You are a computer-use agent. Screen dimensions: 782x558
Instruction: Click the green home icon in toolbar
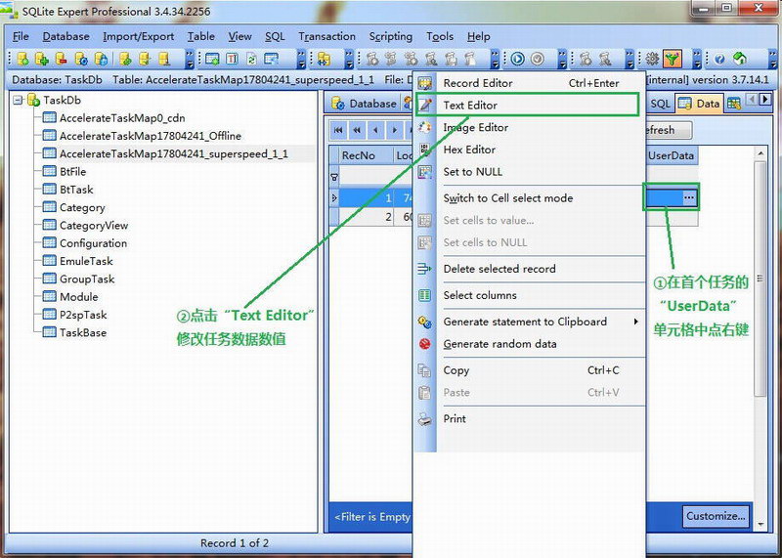click(740, 60)
